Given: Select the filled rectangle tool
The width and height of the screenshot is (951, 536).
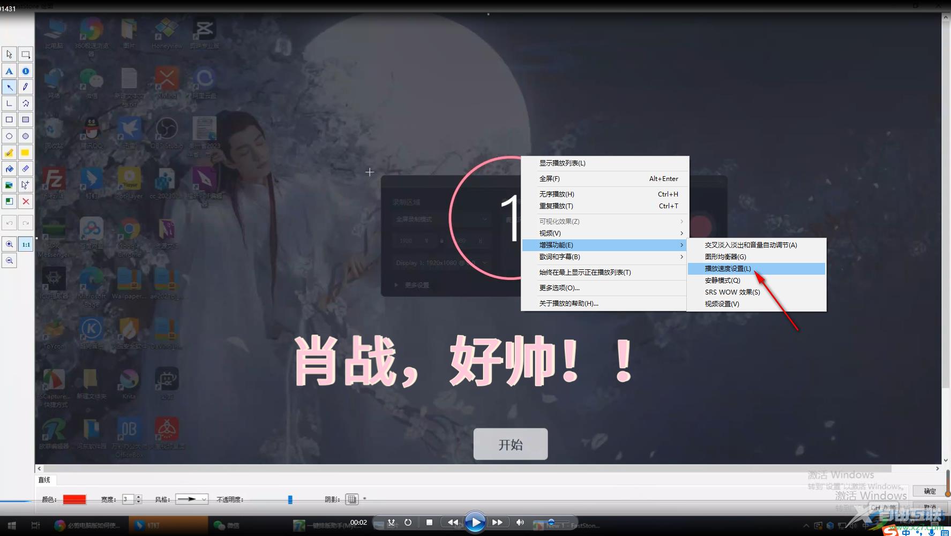Looking at the screenshot, I should pyautogui.click(x=25, y=119).
